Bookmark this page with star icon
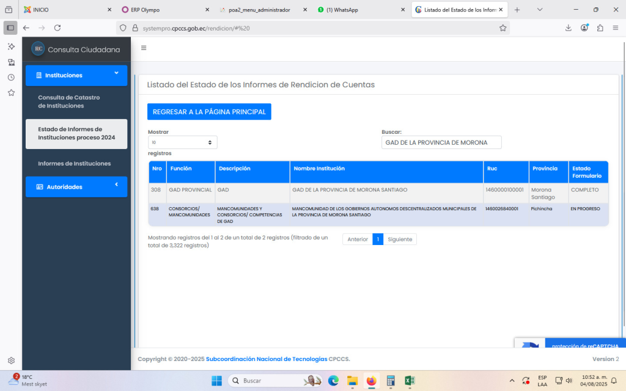Viewport: 626px width, 391px height. pos(503,27)
